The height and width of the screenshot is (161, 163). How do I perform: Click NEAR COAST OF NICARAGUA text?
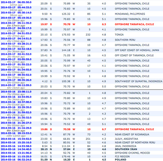[x=132, y=134]
